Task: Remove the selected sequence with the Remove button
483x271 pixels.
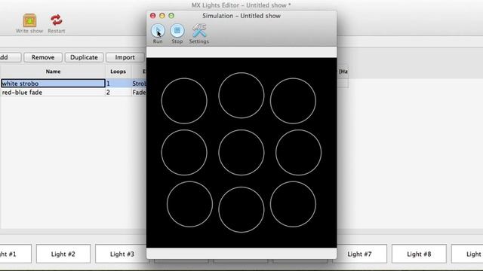Action: click(43, 57)
